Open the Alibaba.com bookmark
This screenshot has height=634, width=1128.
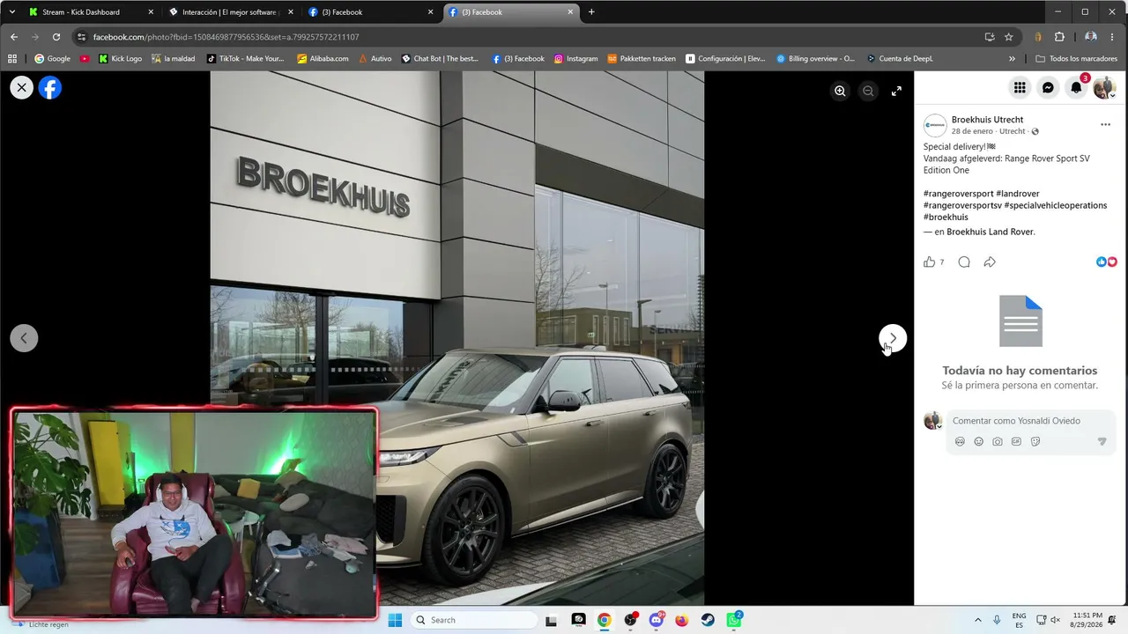pos(323,59)
